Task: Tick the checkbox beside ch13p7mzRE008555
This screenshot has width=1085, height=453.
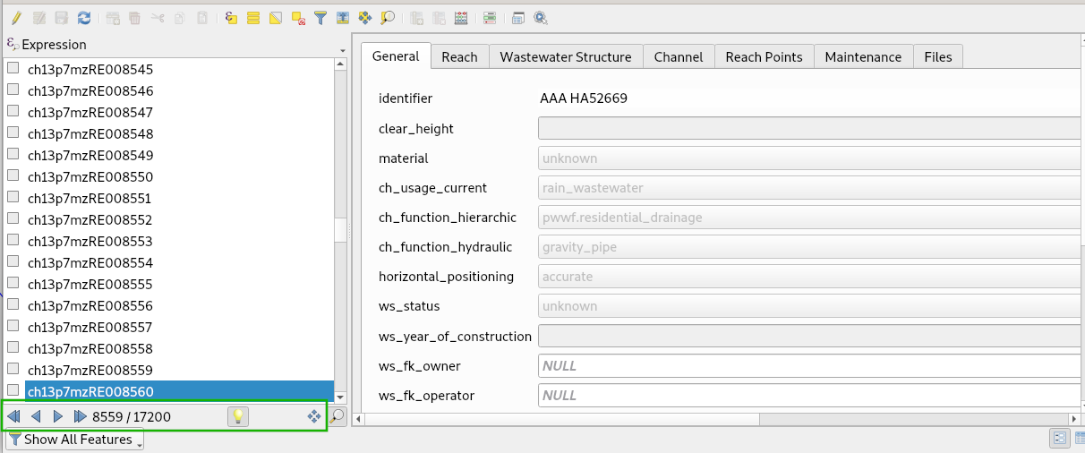Action: click(13, 284)
